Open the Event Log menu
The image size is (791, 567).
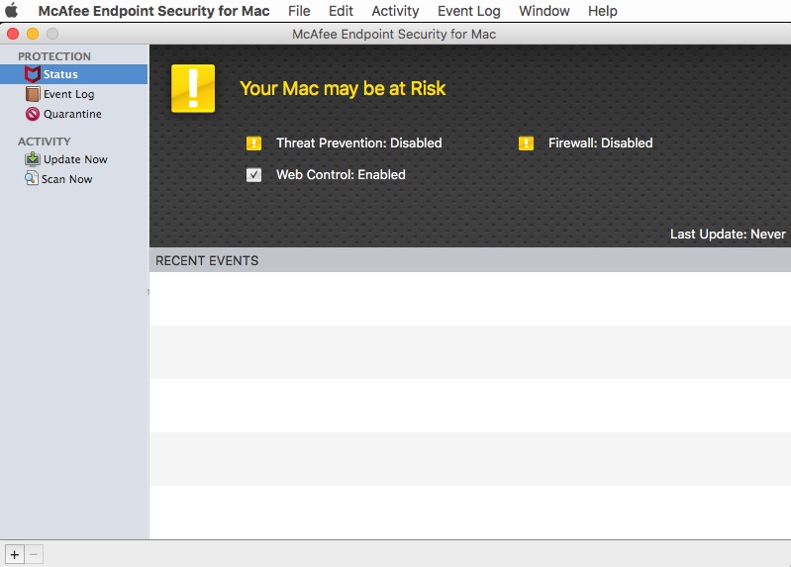click(469, 11)
